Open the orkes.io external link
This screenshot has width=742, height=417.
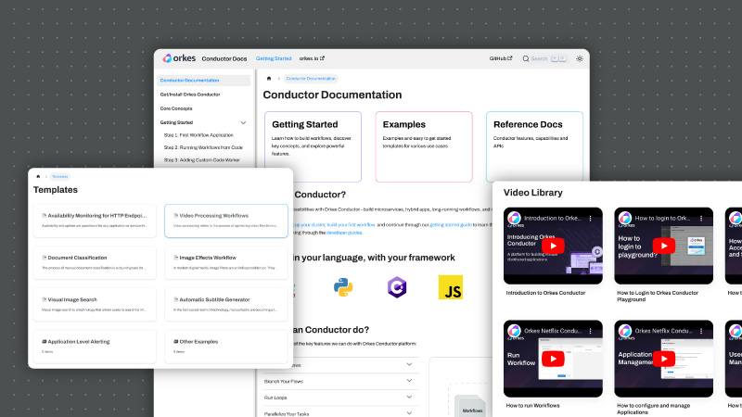pyautogui.click(x=312, y=58)
